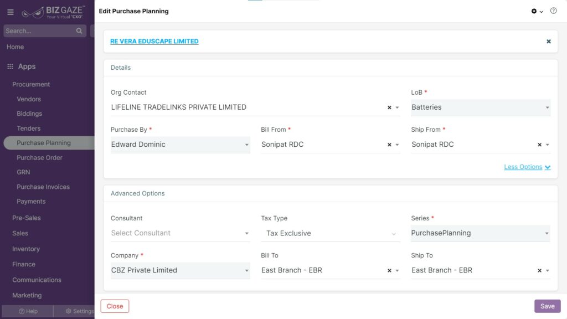Click the Edit Purchase Planning title
This screenshot has height=319, width=567.
tap(134, 11)
